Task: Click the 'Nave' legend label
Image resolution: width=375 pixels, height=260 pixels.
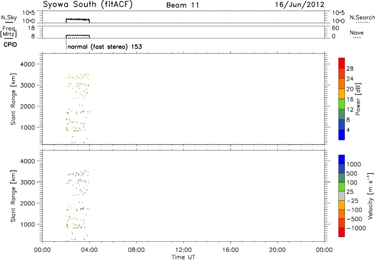Action: coord(357,32)
